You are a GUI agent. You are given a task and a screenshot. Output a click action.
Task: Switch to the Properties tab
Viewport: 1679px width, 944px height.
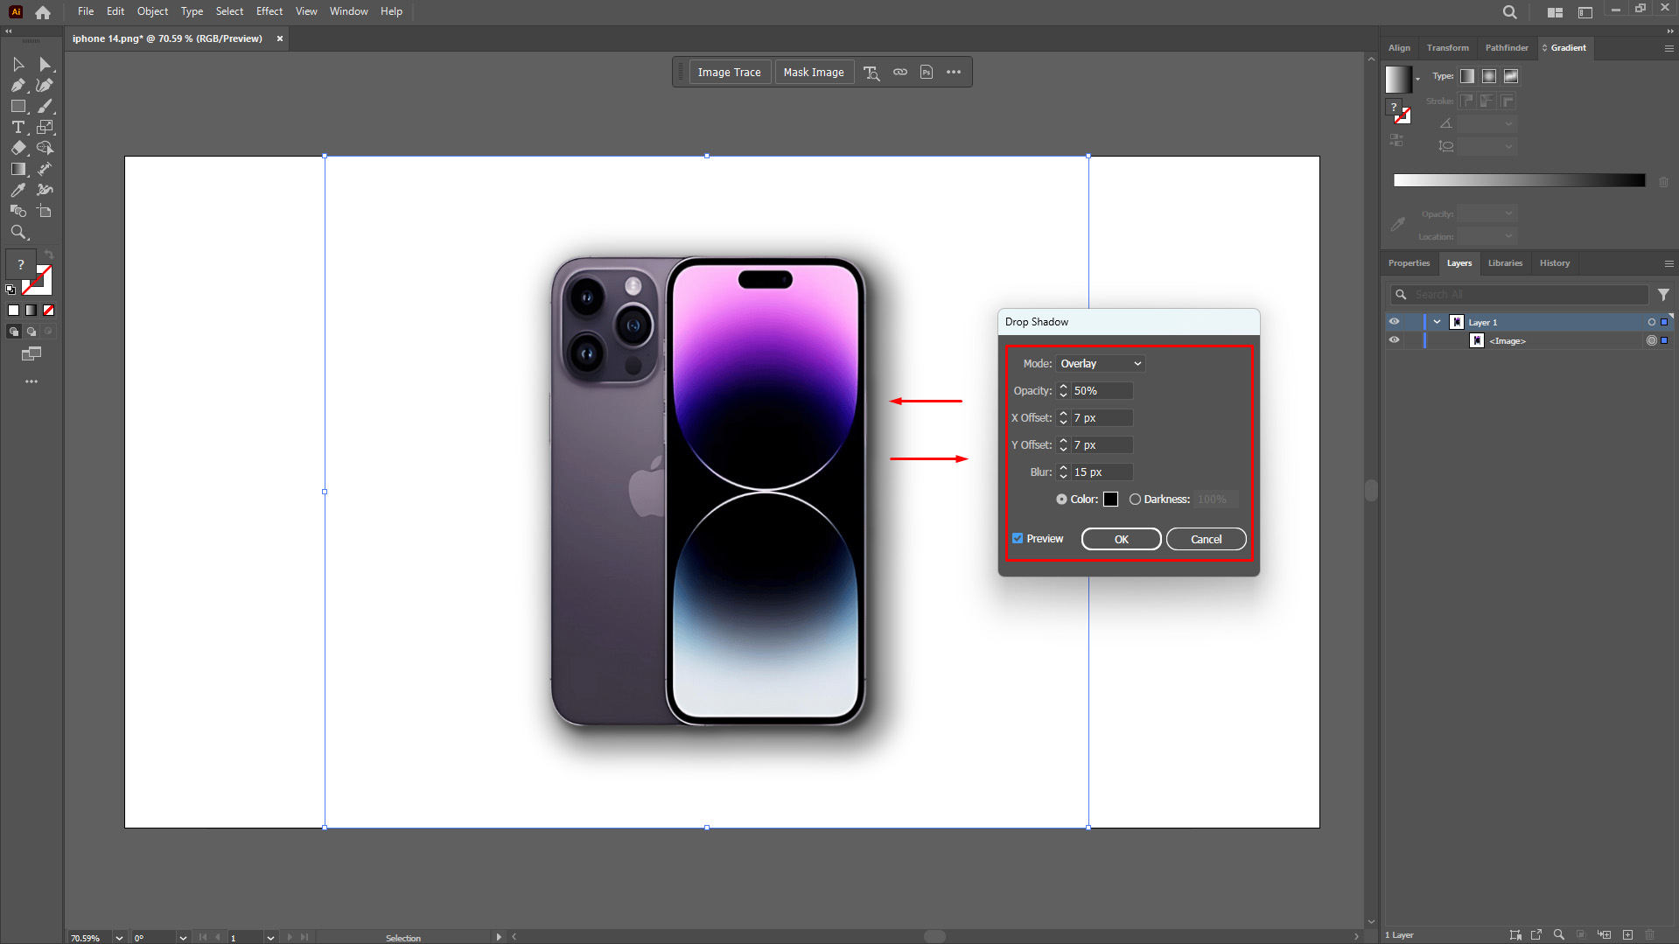tap(1409, 262)
